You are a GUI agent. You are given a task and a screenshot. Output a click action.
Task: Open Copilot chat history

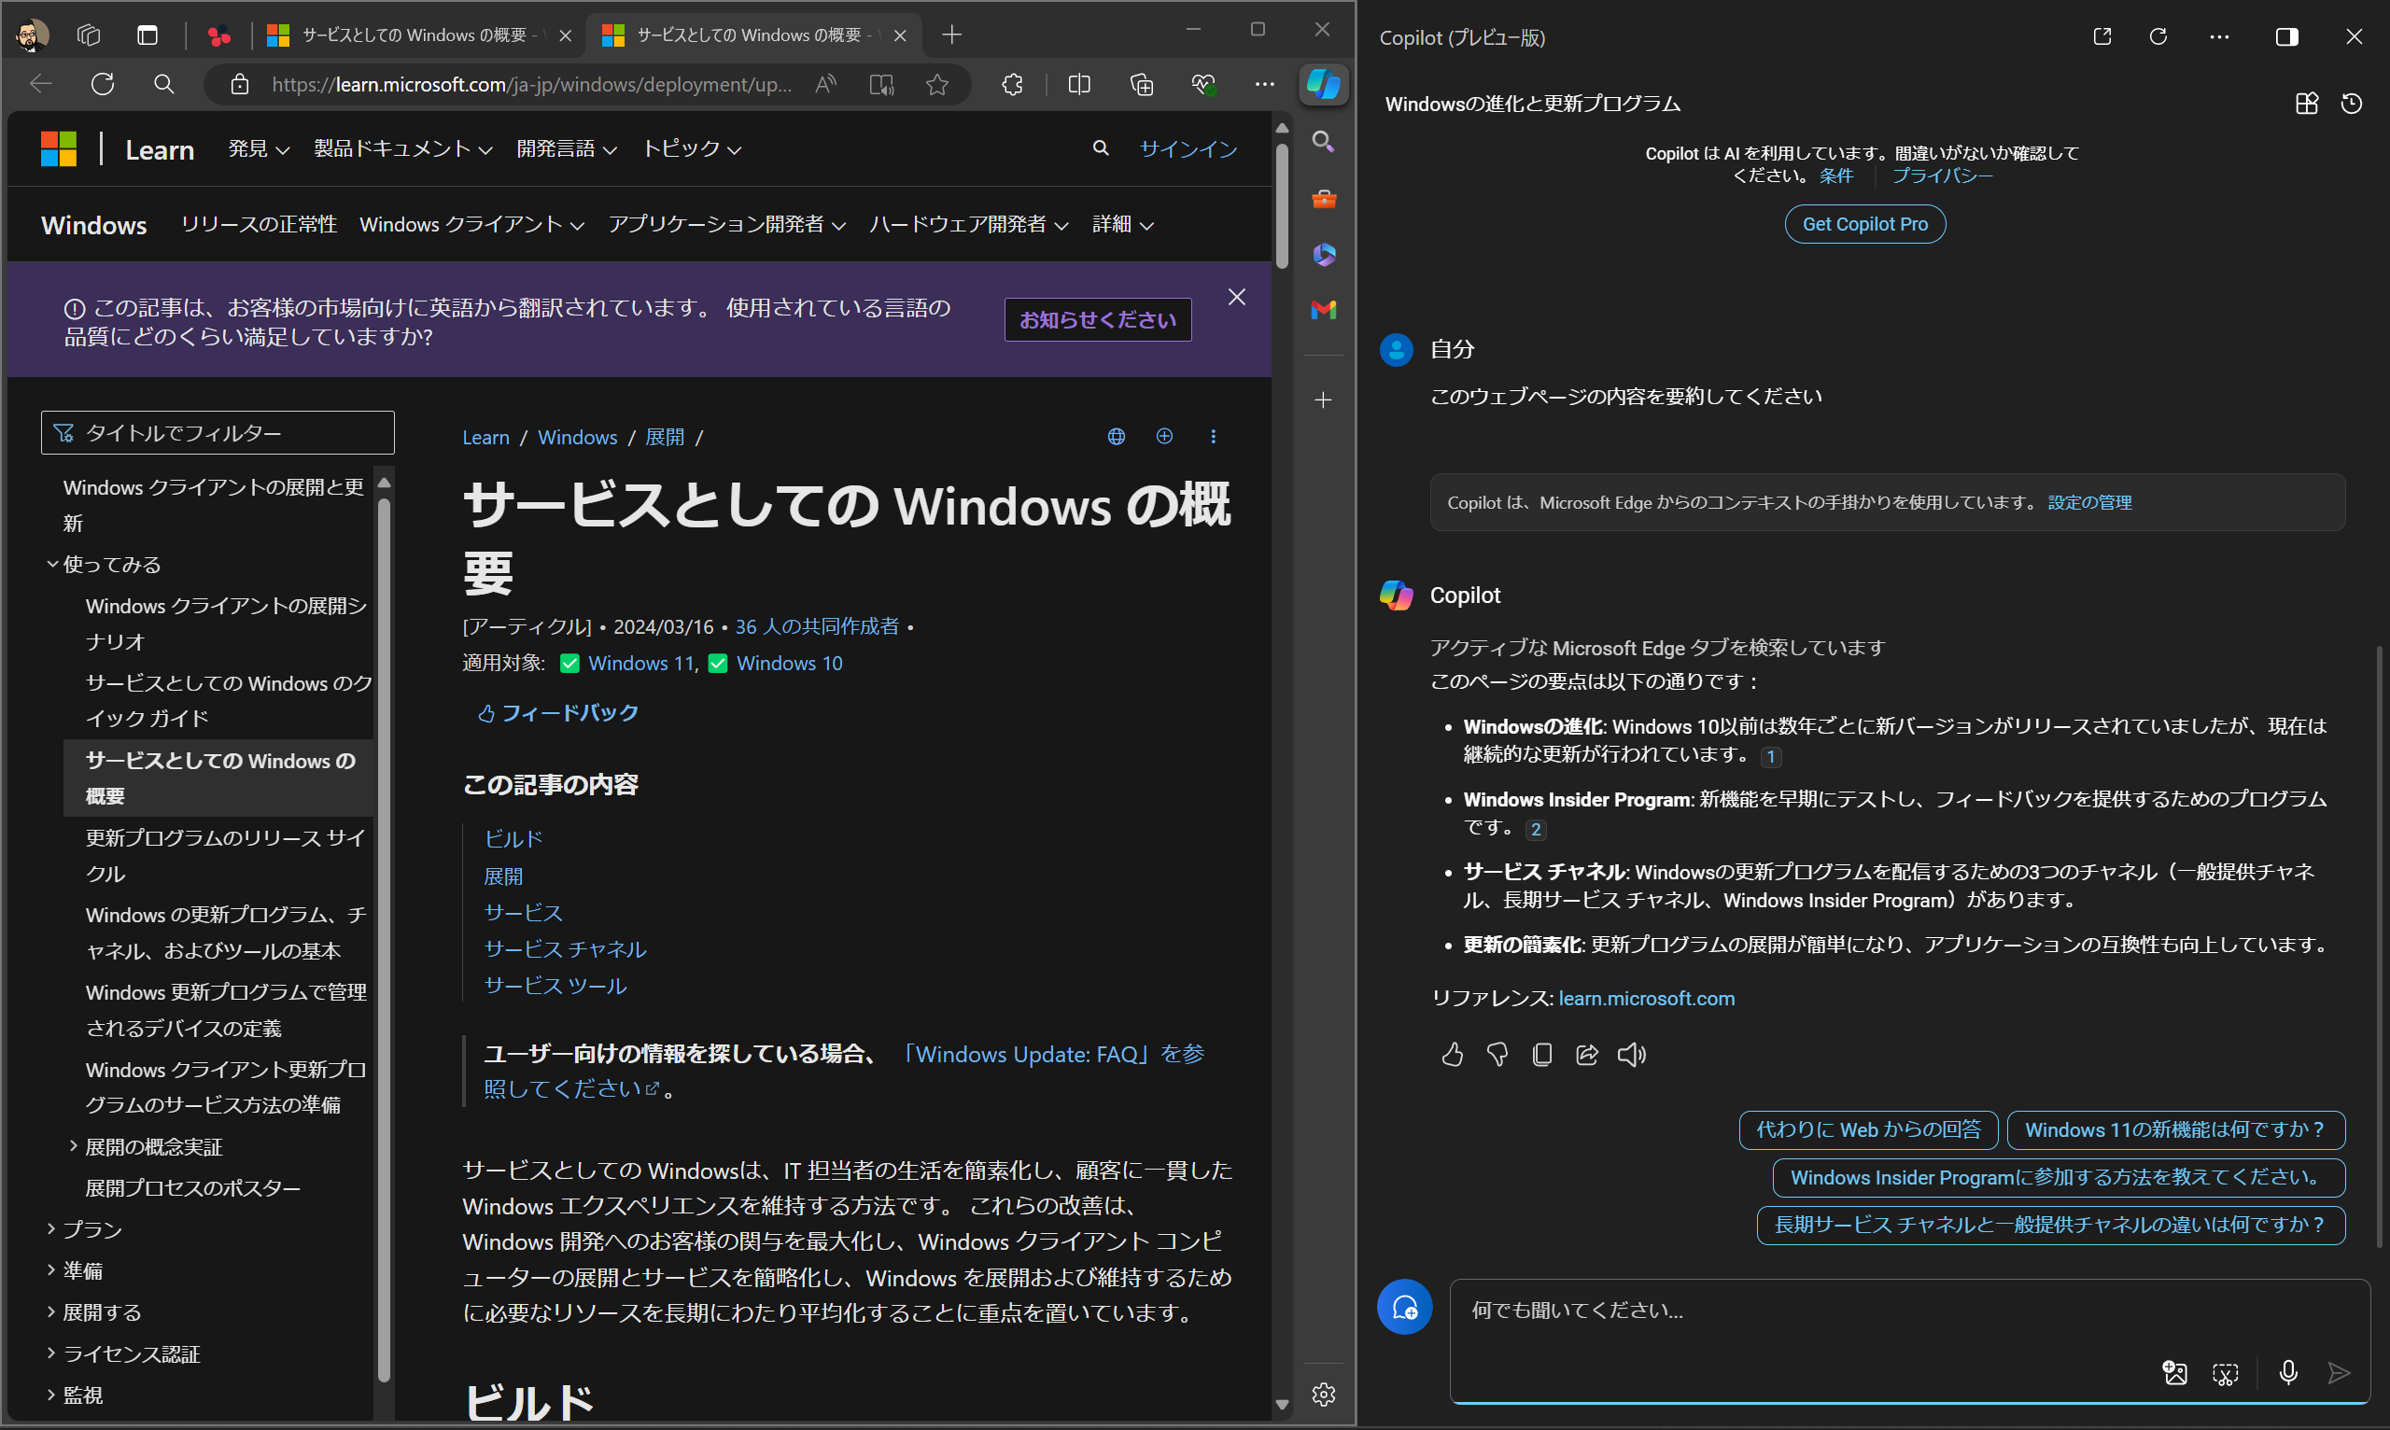tap(2352, 103)
